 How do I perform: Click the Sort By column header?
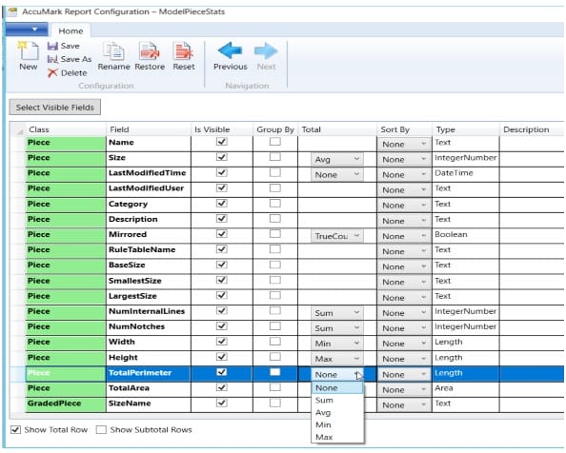404,129
